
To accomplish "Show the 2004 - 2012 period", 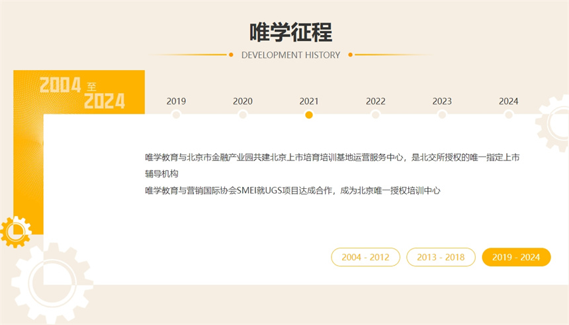I will (x=365, y=257).
